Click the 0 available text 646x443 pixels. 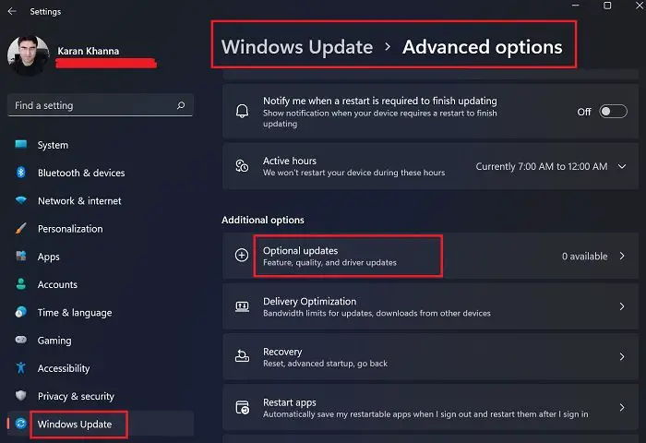(584, 257)
